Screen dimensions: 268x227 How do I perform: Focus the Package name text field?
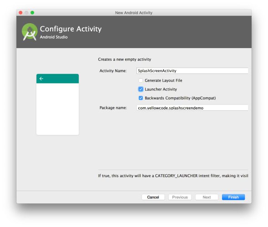192,108
